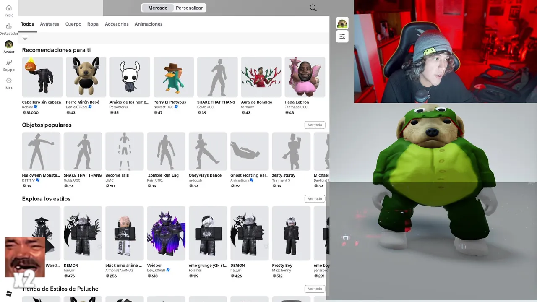Click creator link Dev_R0VER
The width and height of the screenshot is (537, 302).
tap(156, 271)
